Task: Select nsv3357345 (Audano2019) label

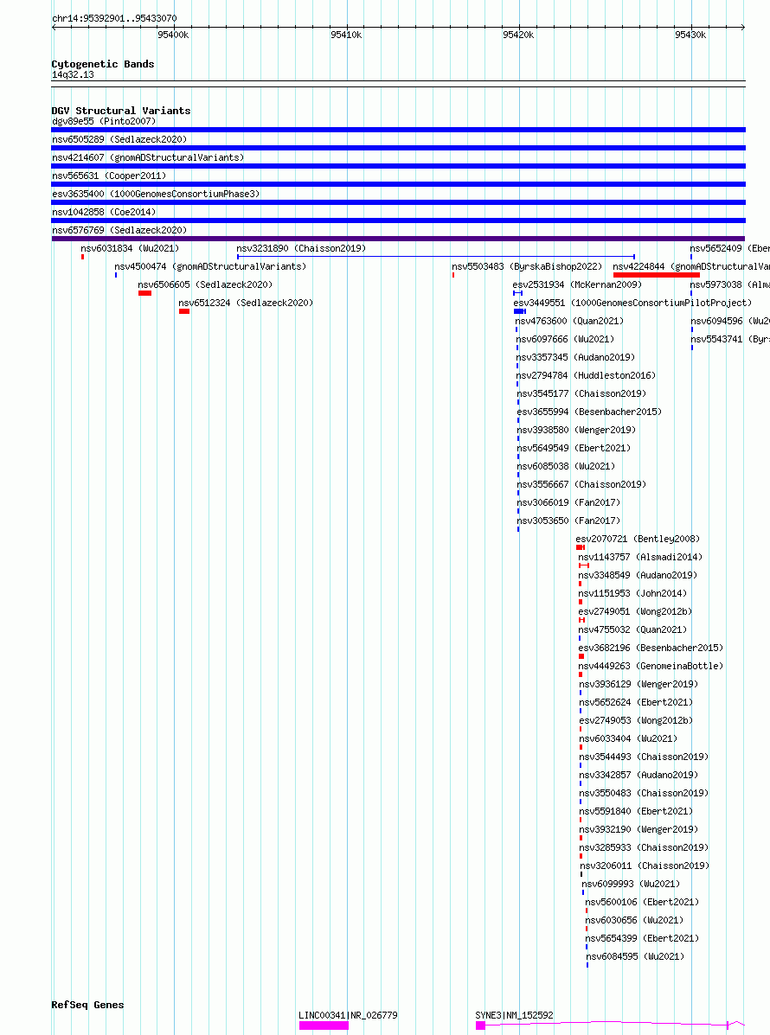Action: (575, 357)
